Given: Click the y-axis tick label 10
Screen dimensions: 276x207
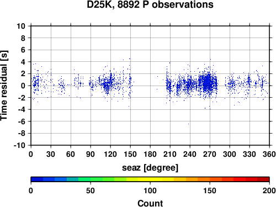Looking at the screenshot, I should (x=21, y=26).
